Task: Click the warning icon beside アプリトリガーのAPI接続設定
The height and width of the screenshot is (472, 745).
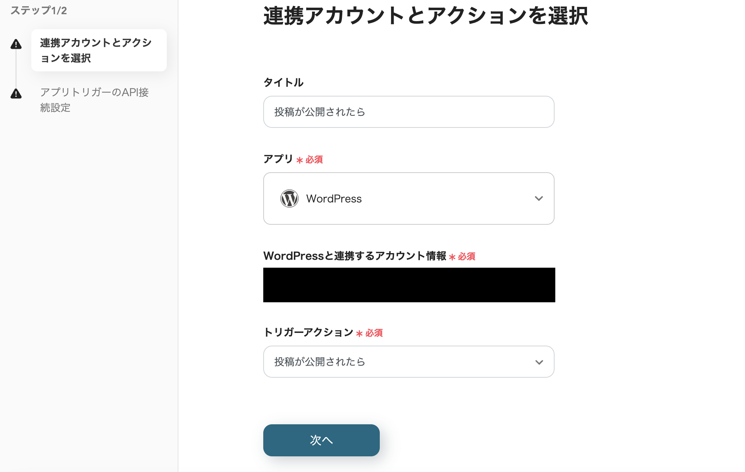Action: tap(16, 94)
